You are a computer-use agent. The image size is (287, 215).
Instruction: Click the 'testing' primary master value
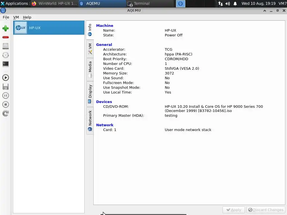tap(171, 116)
